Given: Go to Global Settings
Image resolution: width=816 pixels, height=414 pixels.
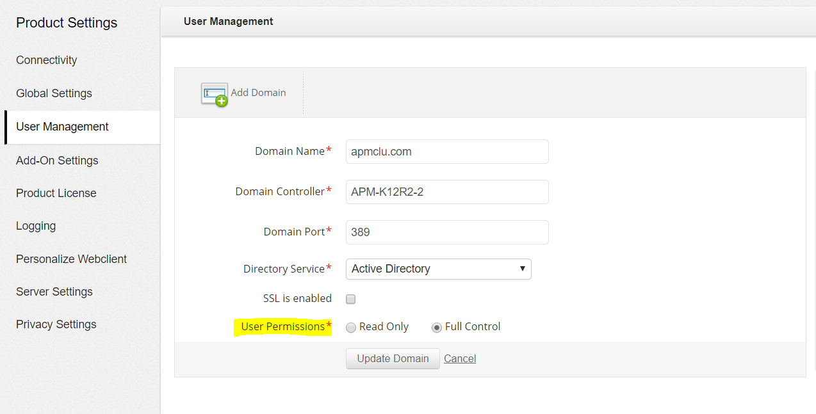Looking at the screenshot, I should (54, 93).
